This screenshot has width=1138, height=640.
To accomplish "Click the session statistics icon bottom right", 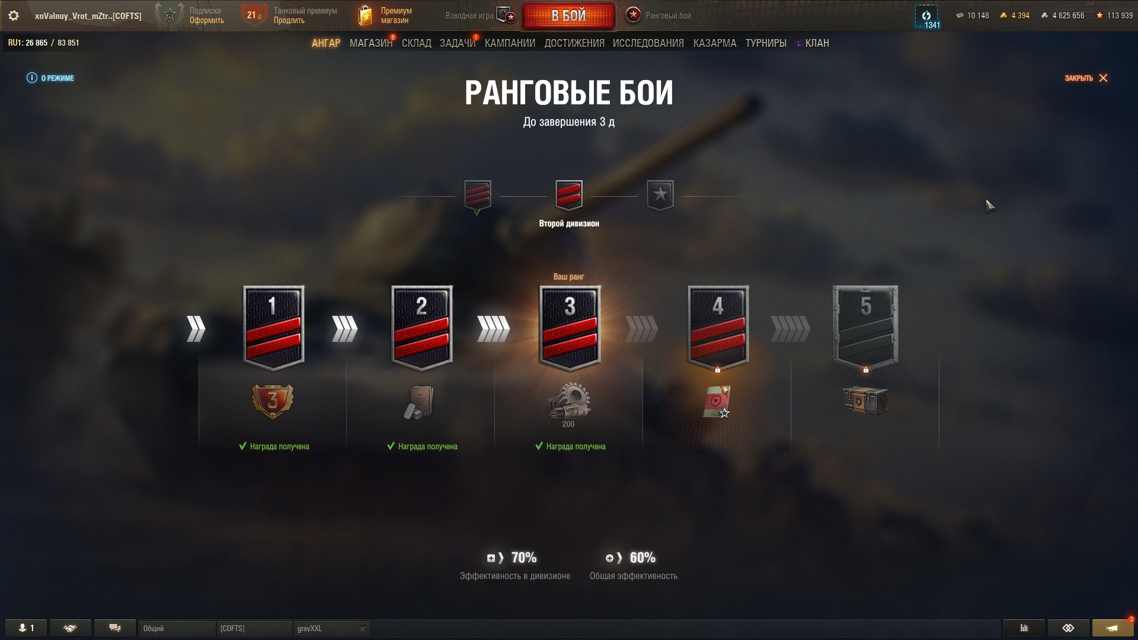I will (1024, 628).
